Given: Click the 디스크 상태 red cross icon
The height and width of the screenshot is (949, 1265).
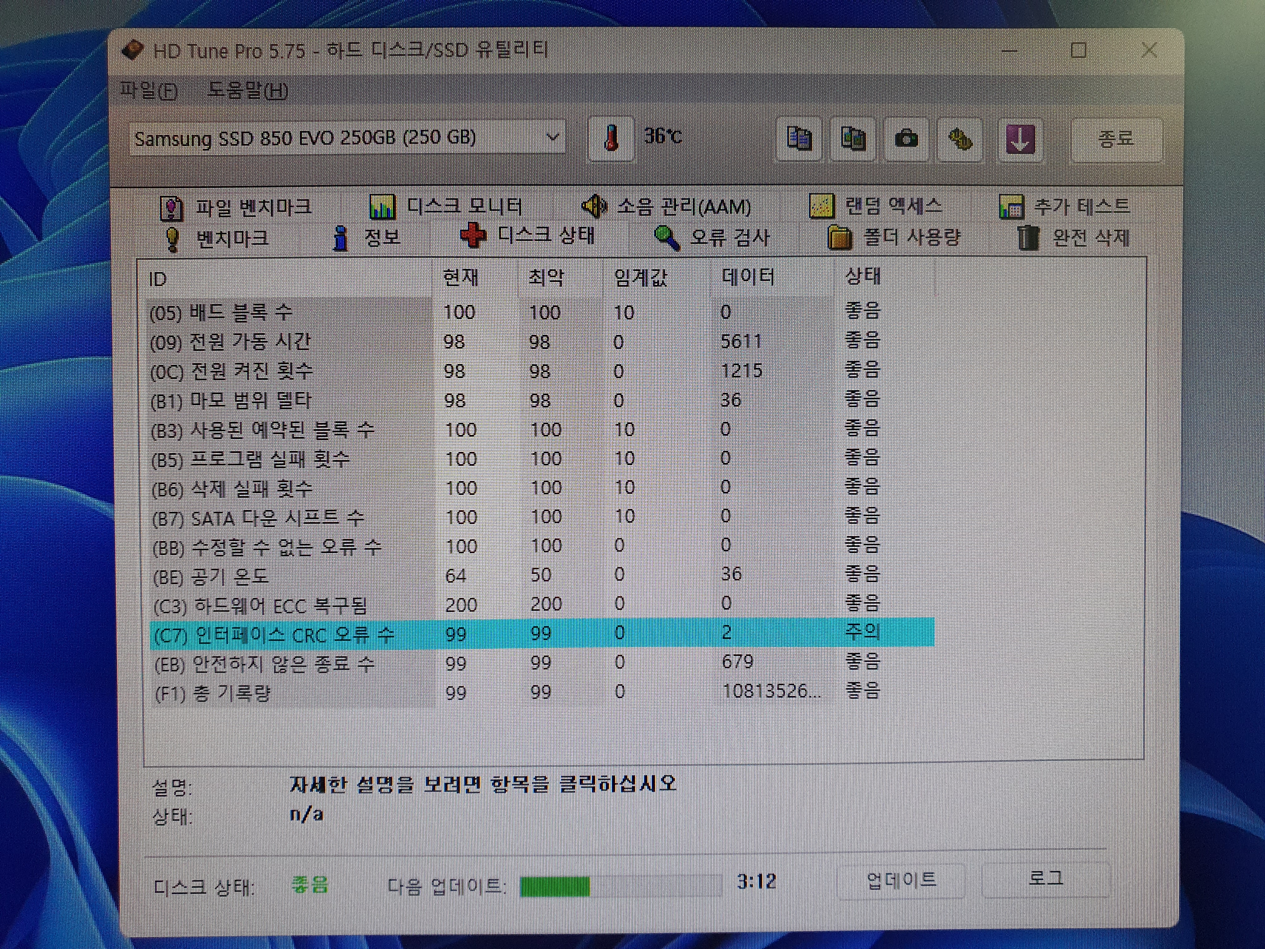Looking at the screenshot, I should click(x=473, y=236).
